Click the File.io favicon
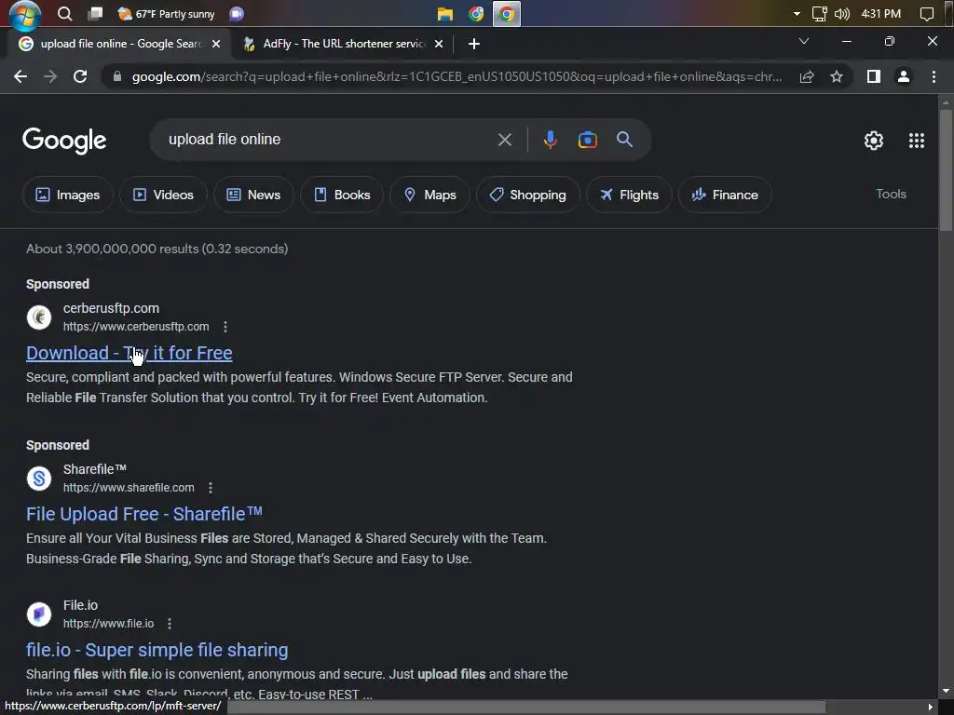 point(39,614)
